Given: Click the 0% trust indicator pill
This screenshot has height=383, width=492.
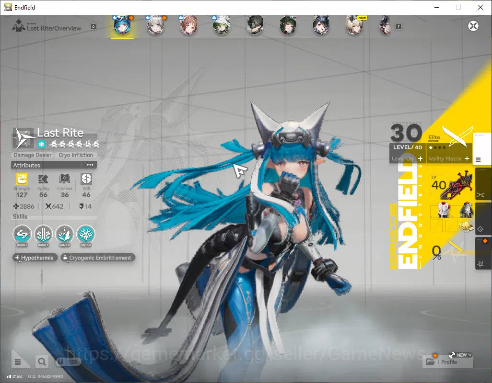Looking at the screenshot, I should click(68, 362).
